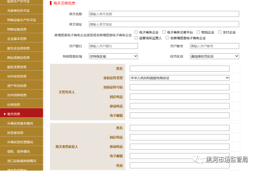Click the 经济区划 label
The width and height of the screenshot is (256, 171).
176,56
